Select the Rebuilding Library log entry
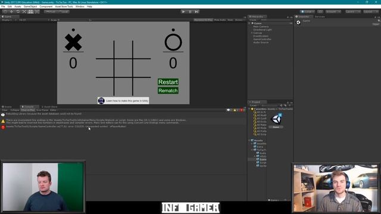The width and height of the screenshot is (381, 214). tap(123, 114)
